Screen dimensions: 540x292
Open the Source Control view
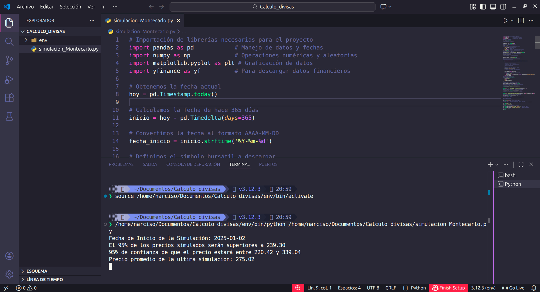(x=9, y=60)
